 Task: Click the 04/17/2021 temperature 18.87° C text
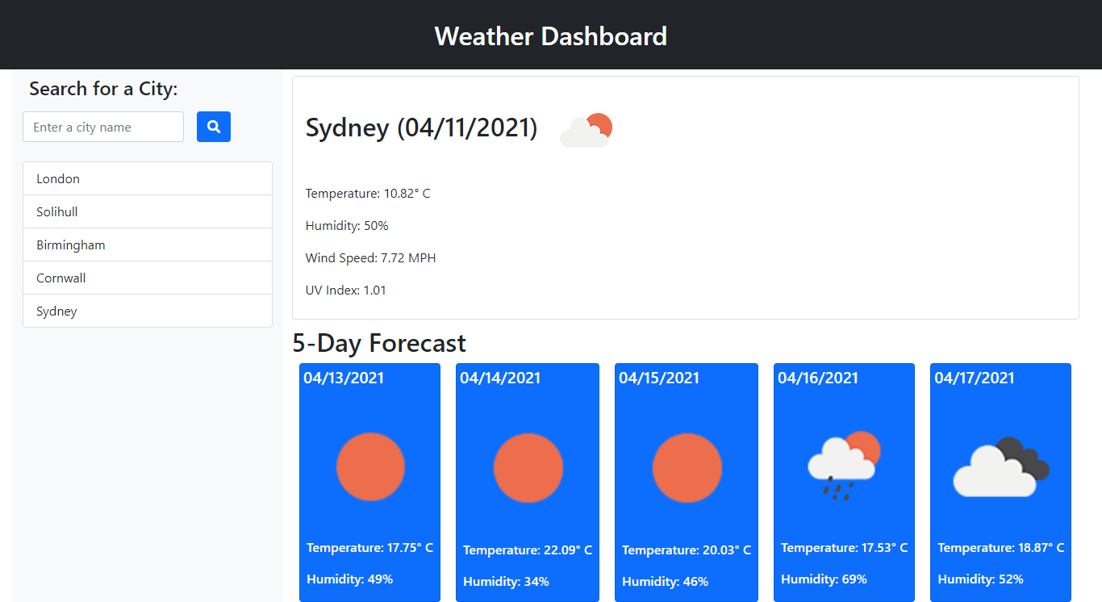coord(1000,547)
